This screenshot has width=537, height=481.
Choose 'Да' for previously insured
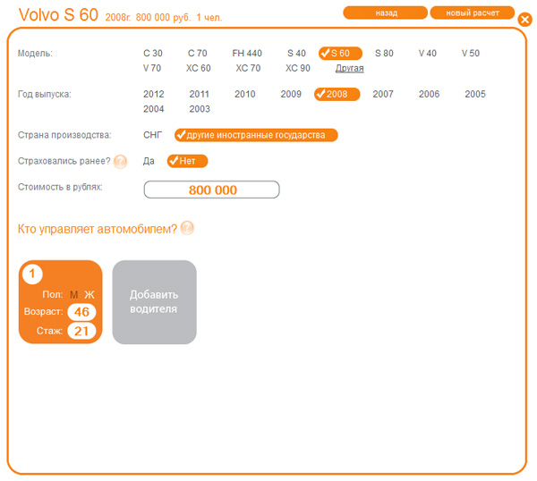pyautogui.click(x=149, y=161)
